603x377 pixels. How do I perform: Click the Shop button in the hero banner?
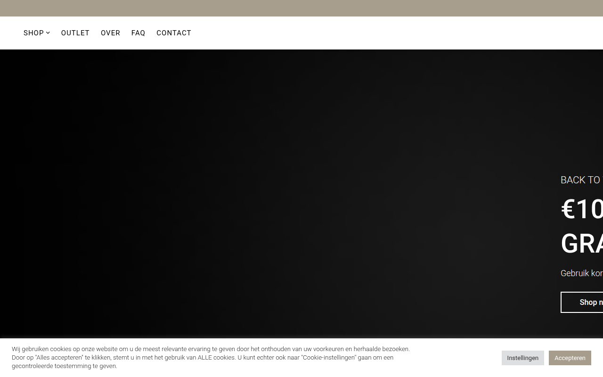coord(582,302)
